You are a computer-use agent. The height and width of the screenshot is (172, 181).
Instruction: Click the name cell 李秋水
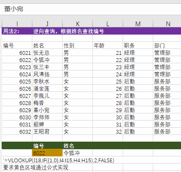pos(47,81)
